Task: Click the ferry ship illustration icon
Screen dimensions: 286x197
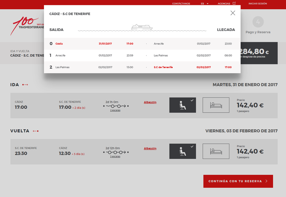Action: click(x=142, y=27)
